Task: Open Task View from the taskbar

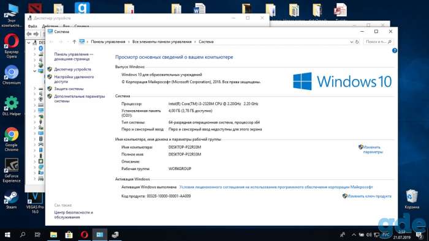Action: coord(38,234)
